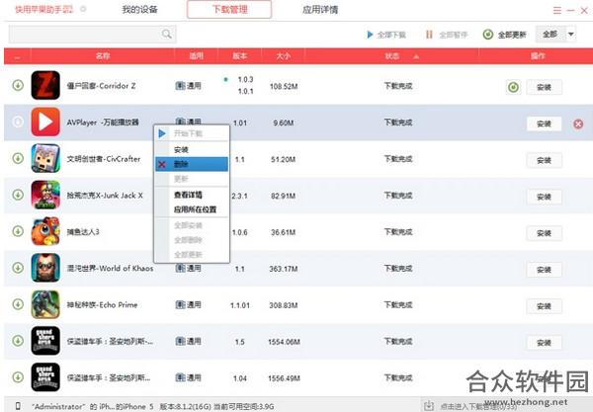This screenshot has height=412, width=593.
Task: Open the 捕鱼达人3 fish app icon
Action: point(45,231)
